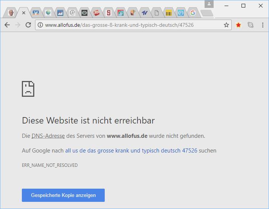Go back to the previous page
The image size is (269, 209).
(x=7, y=25)
